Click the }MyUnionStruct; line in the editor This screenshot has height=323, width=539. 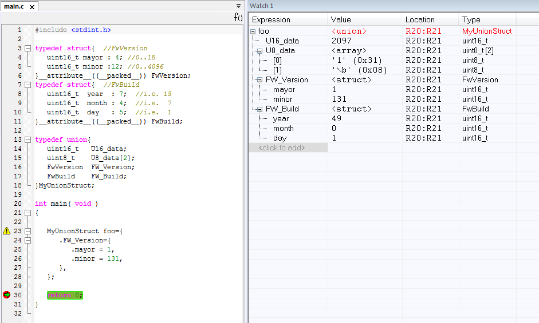65,185
